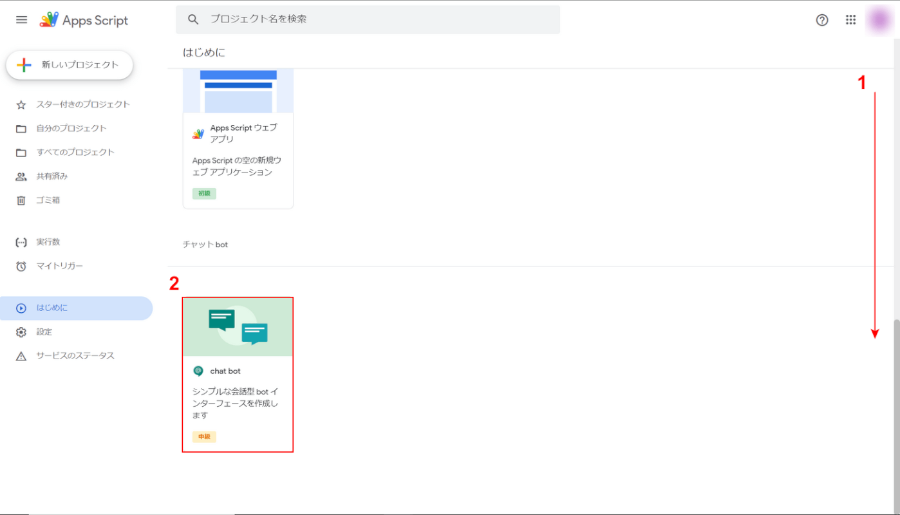Open 実行数 in the sidebar
900x515 pixels.
click(x=48, y=241)
